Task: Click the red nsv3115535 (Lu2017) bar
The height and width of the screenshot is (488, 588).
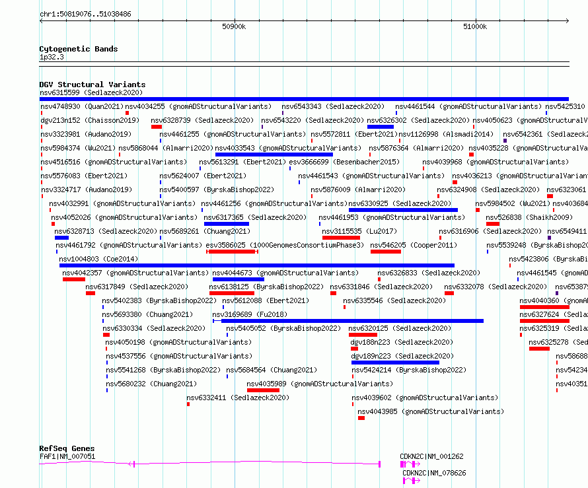Action: pyautogui.click(x=342, y=238)
